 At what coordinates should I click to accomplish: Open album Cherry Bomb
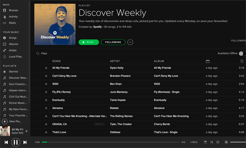pos(162,124)
